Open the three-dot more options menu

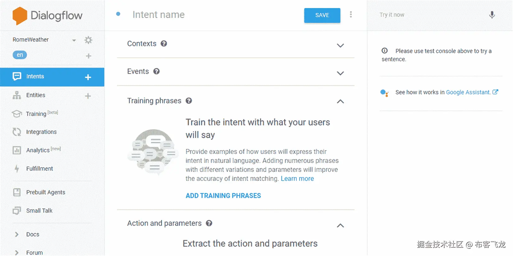point(351,15)
